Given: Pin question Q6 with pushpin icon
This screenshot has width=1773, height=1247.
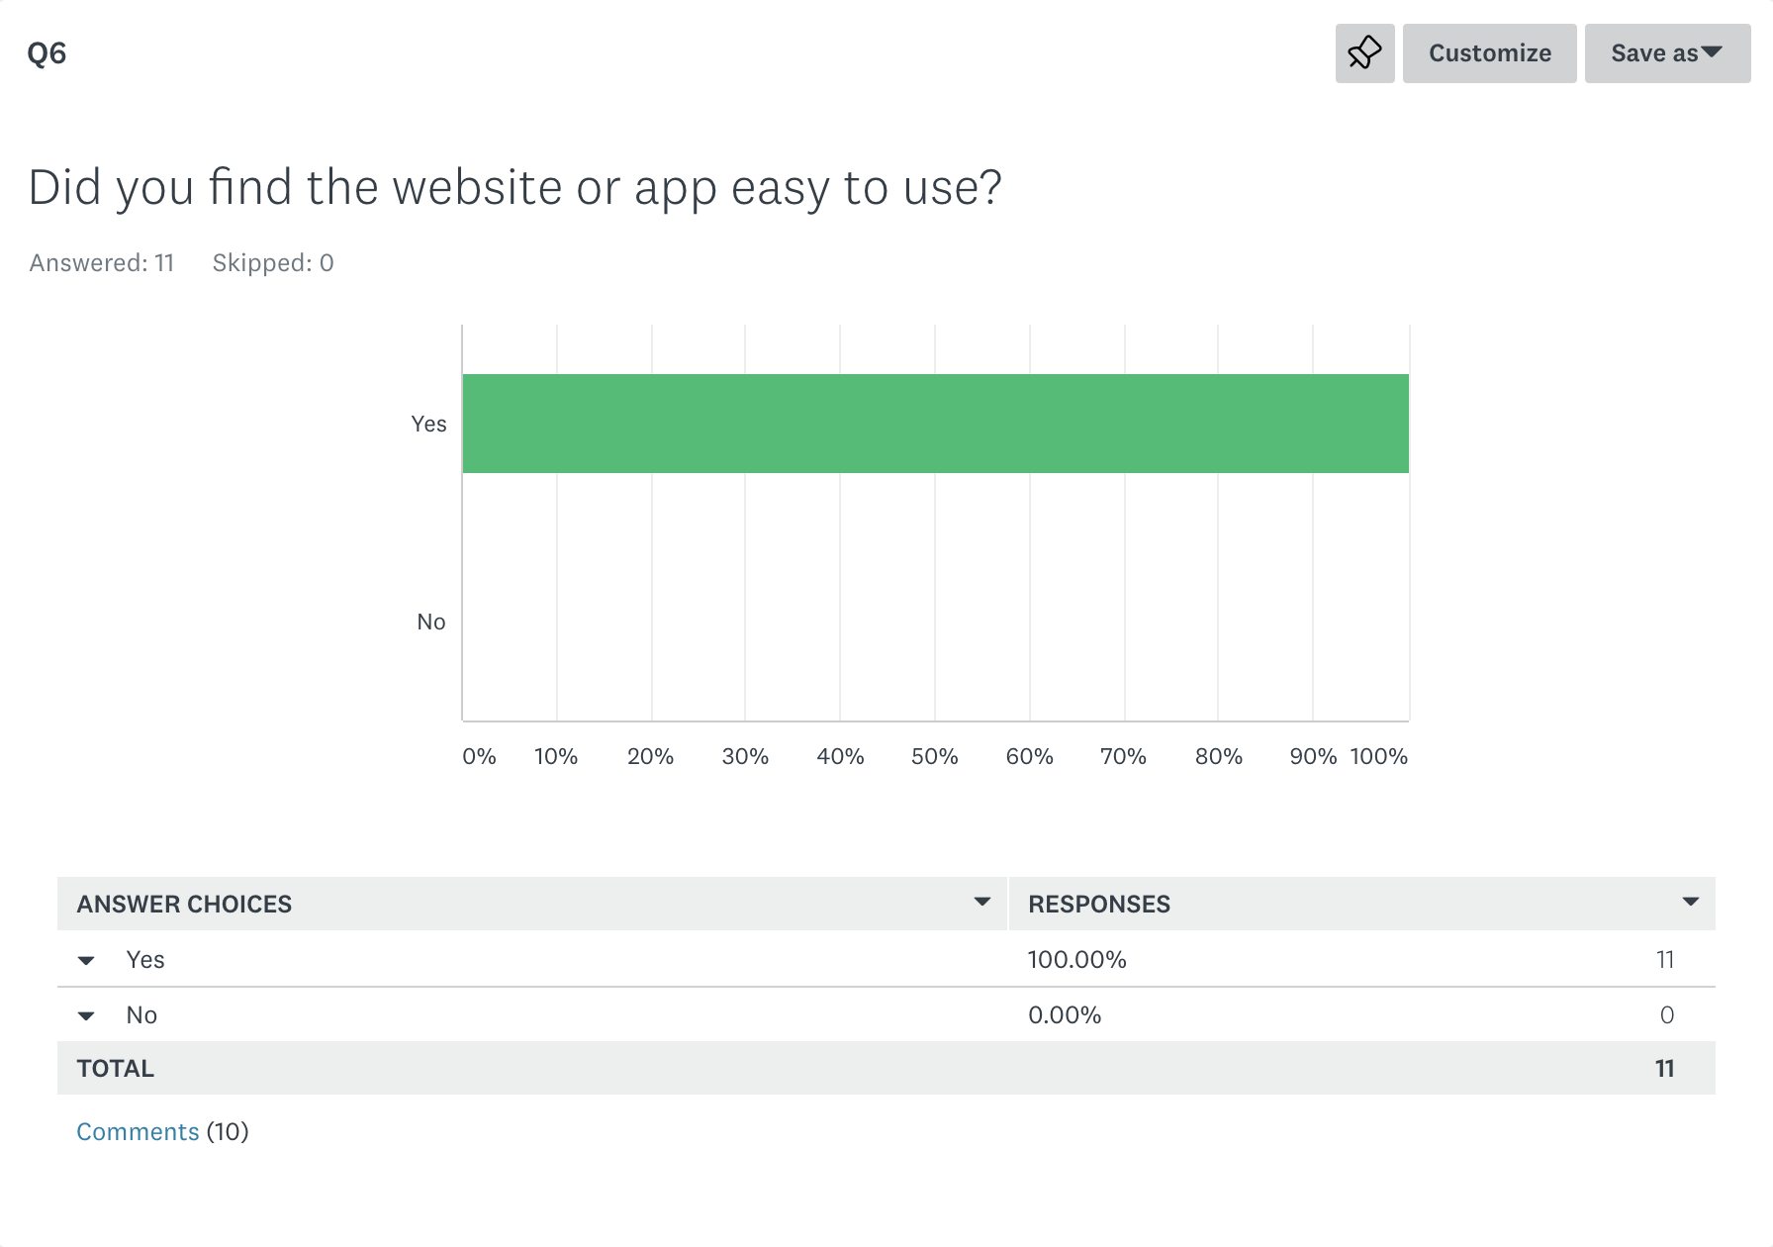Looking at the screenshot, I should (x=1364, y=53).
